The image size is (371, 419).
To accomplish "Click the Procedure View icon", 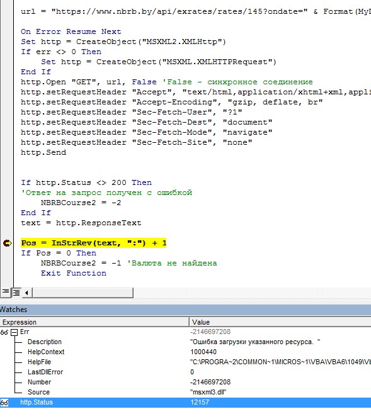I will 5,293.
